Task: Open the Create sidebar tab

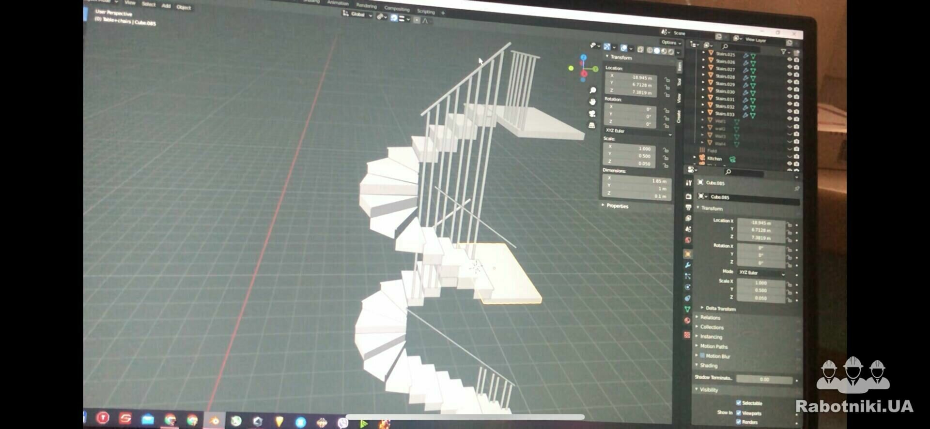Action: pos(679,116)
